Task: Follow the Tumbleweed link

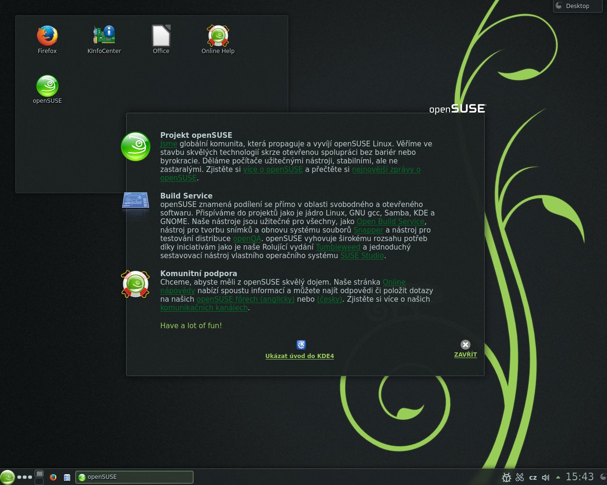Action: point(338,247)
